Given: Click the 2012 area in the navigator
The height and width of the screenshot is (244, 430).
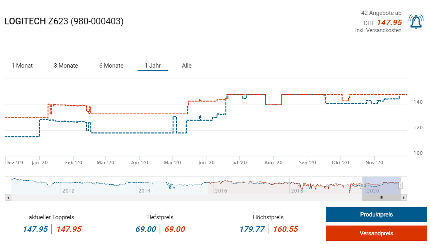Looking at the screenshot, I should (68, 191).
